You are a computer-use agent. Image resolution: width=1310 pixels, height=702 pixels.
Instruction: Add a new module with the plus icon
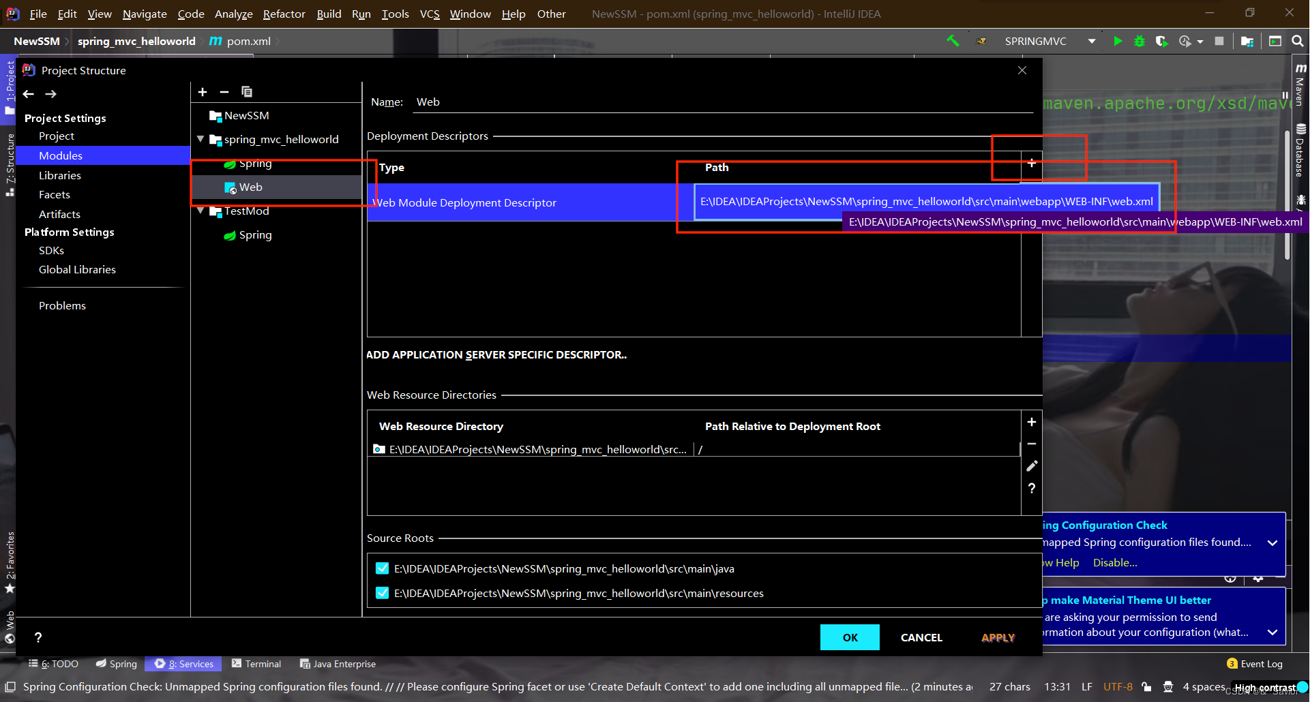coord(203,92)
